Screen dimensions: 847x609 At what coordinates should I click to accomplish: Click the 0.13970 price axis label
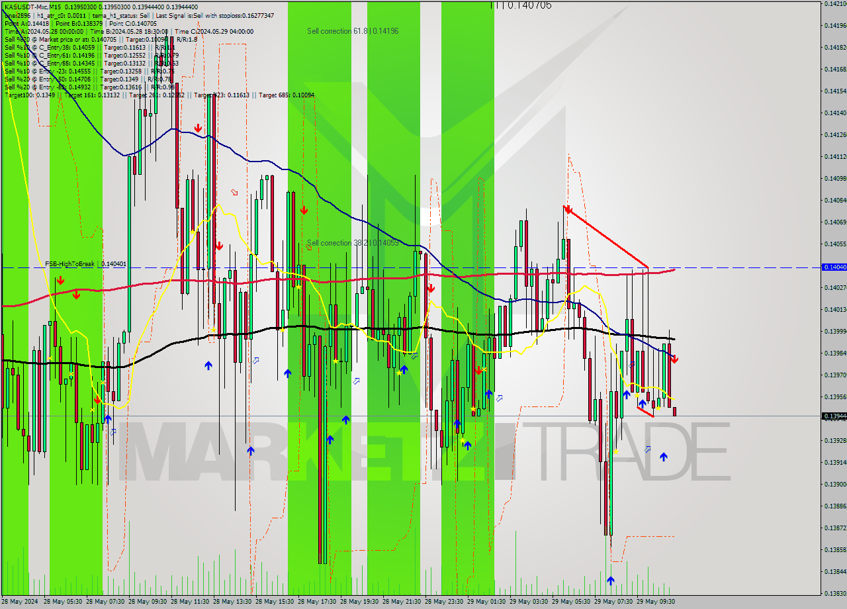[x=834, y=375]
